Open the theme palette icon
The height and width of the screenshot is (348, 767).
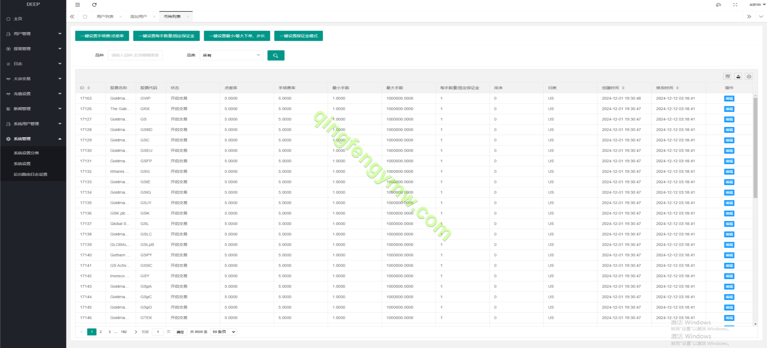pos(718,4)
